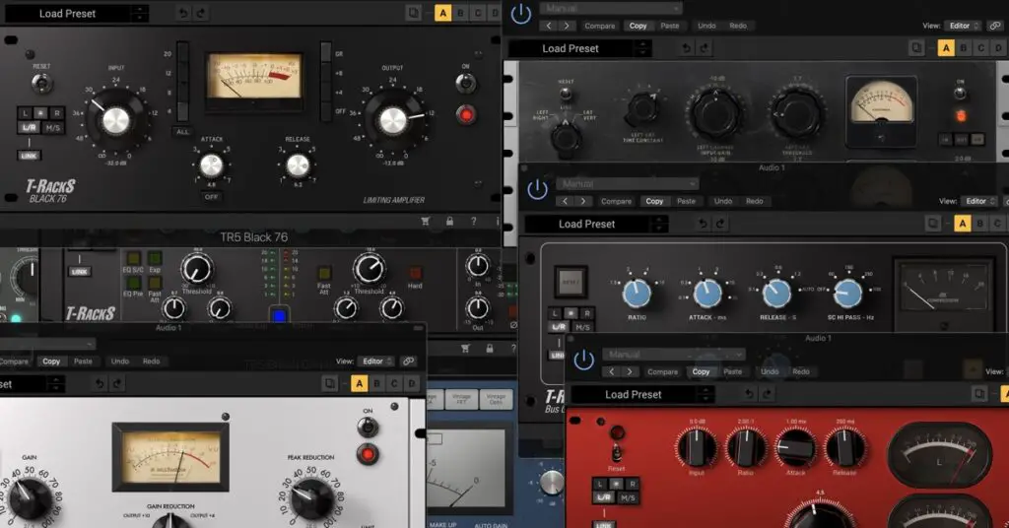Click cart icon above the blue compressor

click(465, 349)
